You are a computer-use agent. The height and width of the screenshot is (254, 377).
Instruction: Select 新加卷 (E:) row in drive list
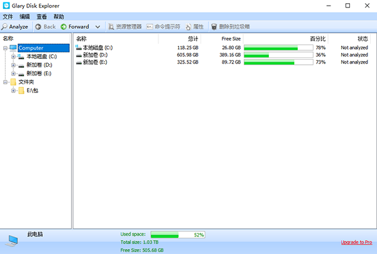click(x=224, y=62)
